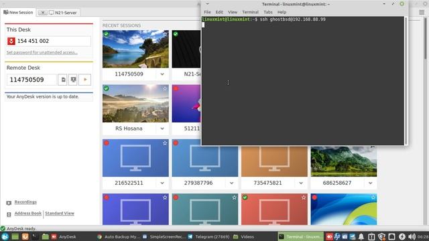Screen dimensions: 429x241
Task: Toggle favorite star on session 114750509
Action: (165, 34)
